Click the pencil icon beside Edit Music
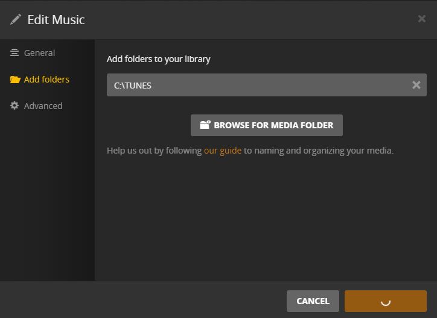The height and width of the screenshot is (318, 437). click(x=16, y=19)
